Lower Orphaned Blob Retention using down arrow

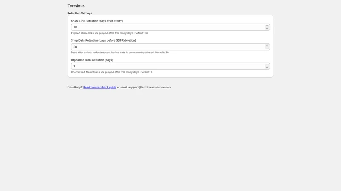267,67
